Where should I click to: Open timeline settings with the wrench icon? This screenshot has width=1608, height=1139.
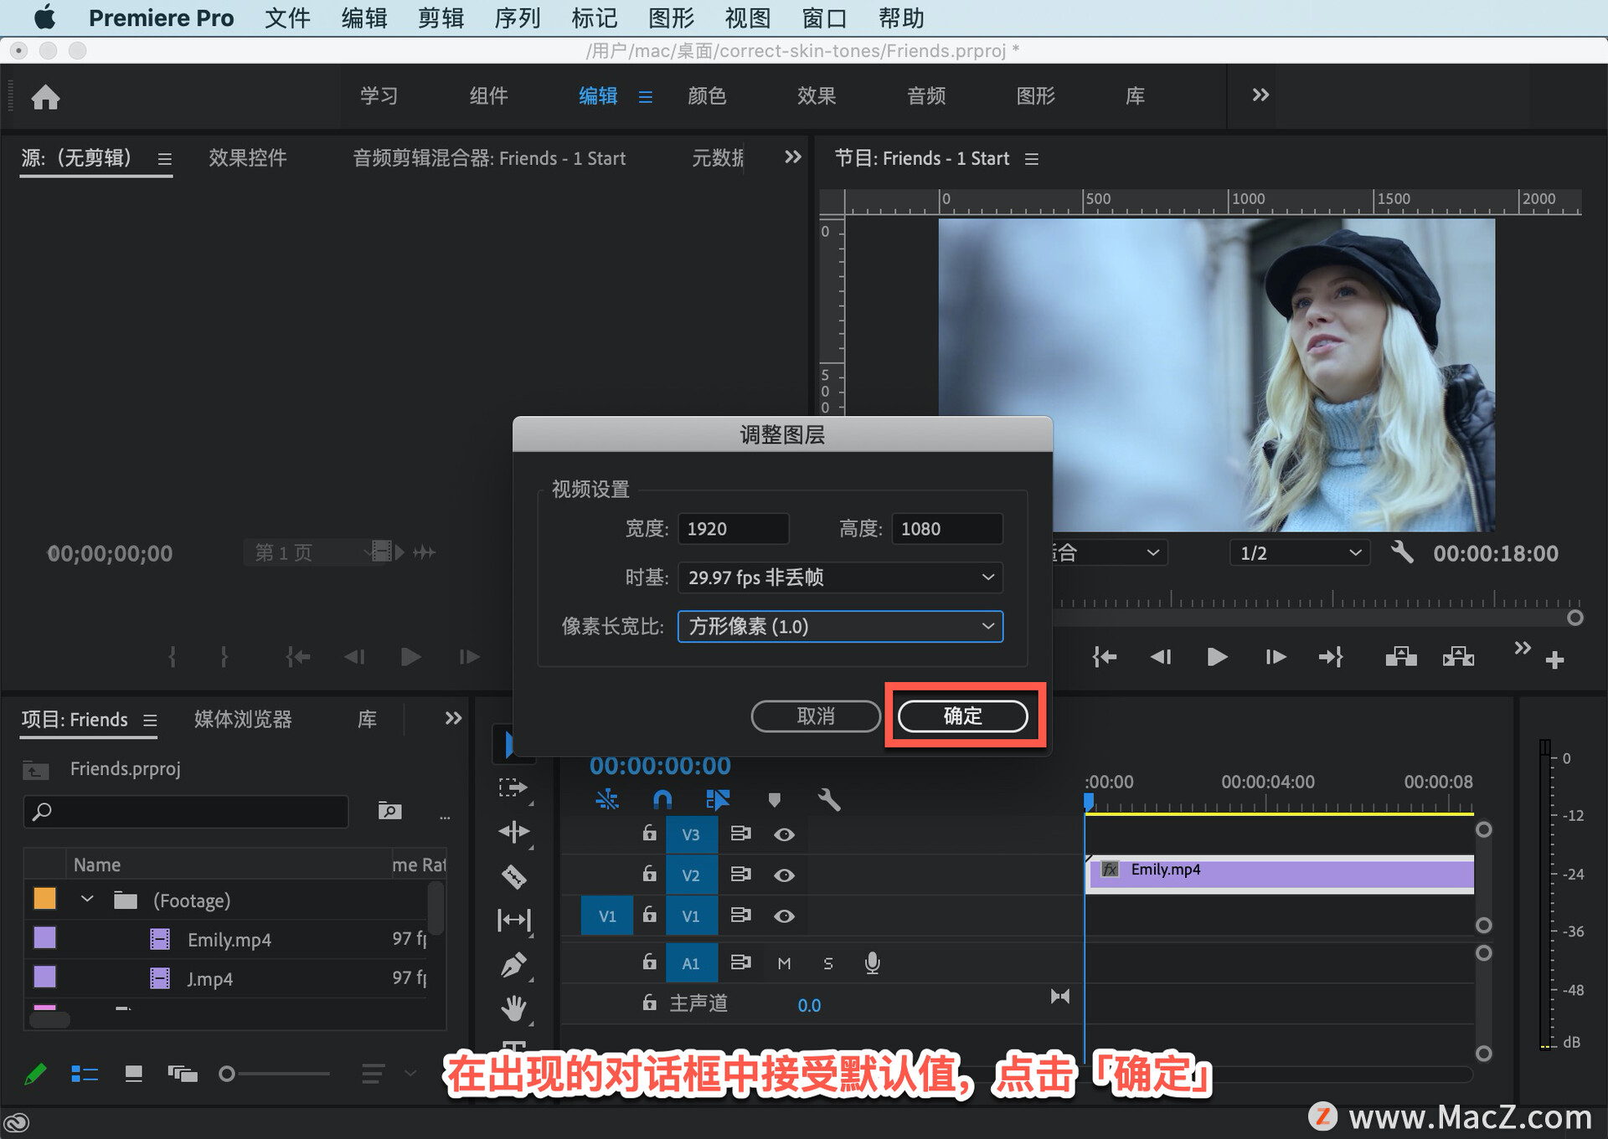[x=828, y=799]
